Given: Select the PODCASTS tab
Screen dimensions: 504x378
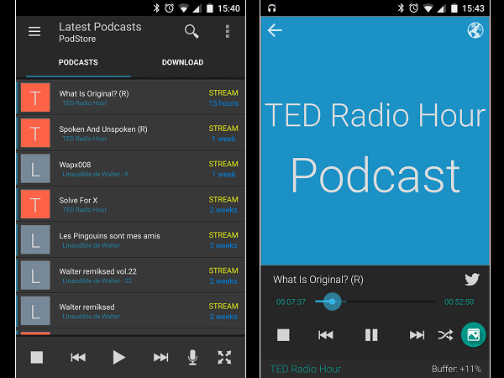Looking at the screenshot, I should click(78, 62).
